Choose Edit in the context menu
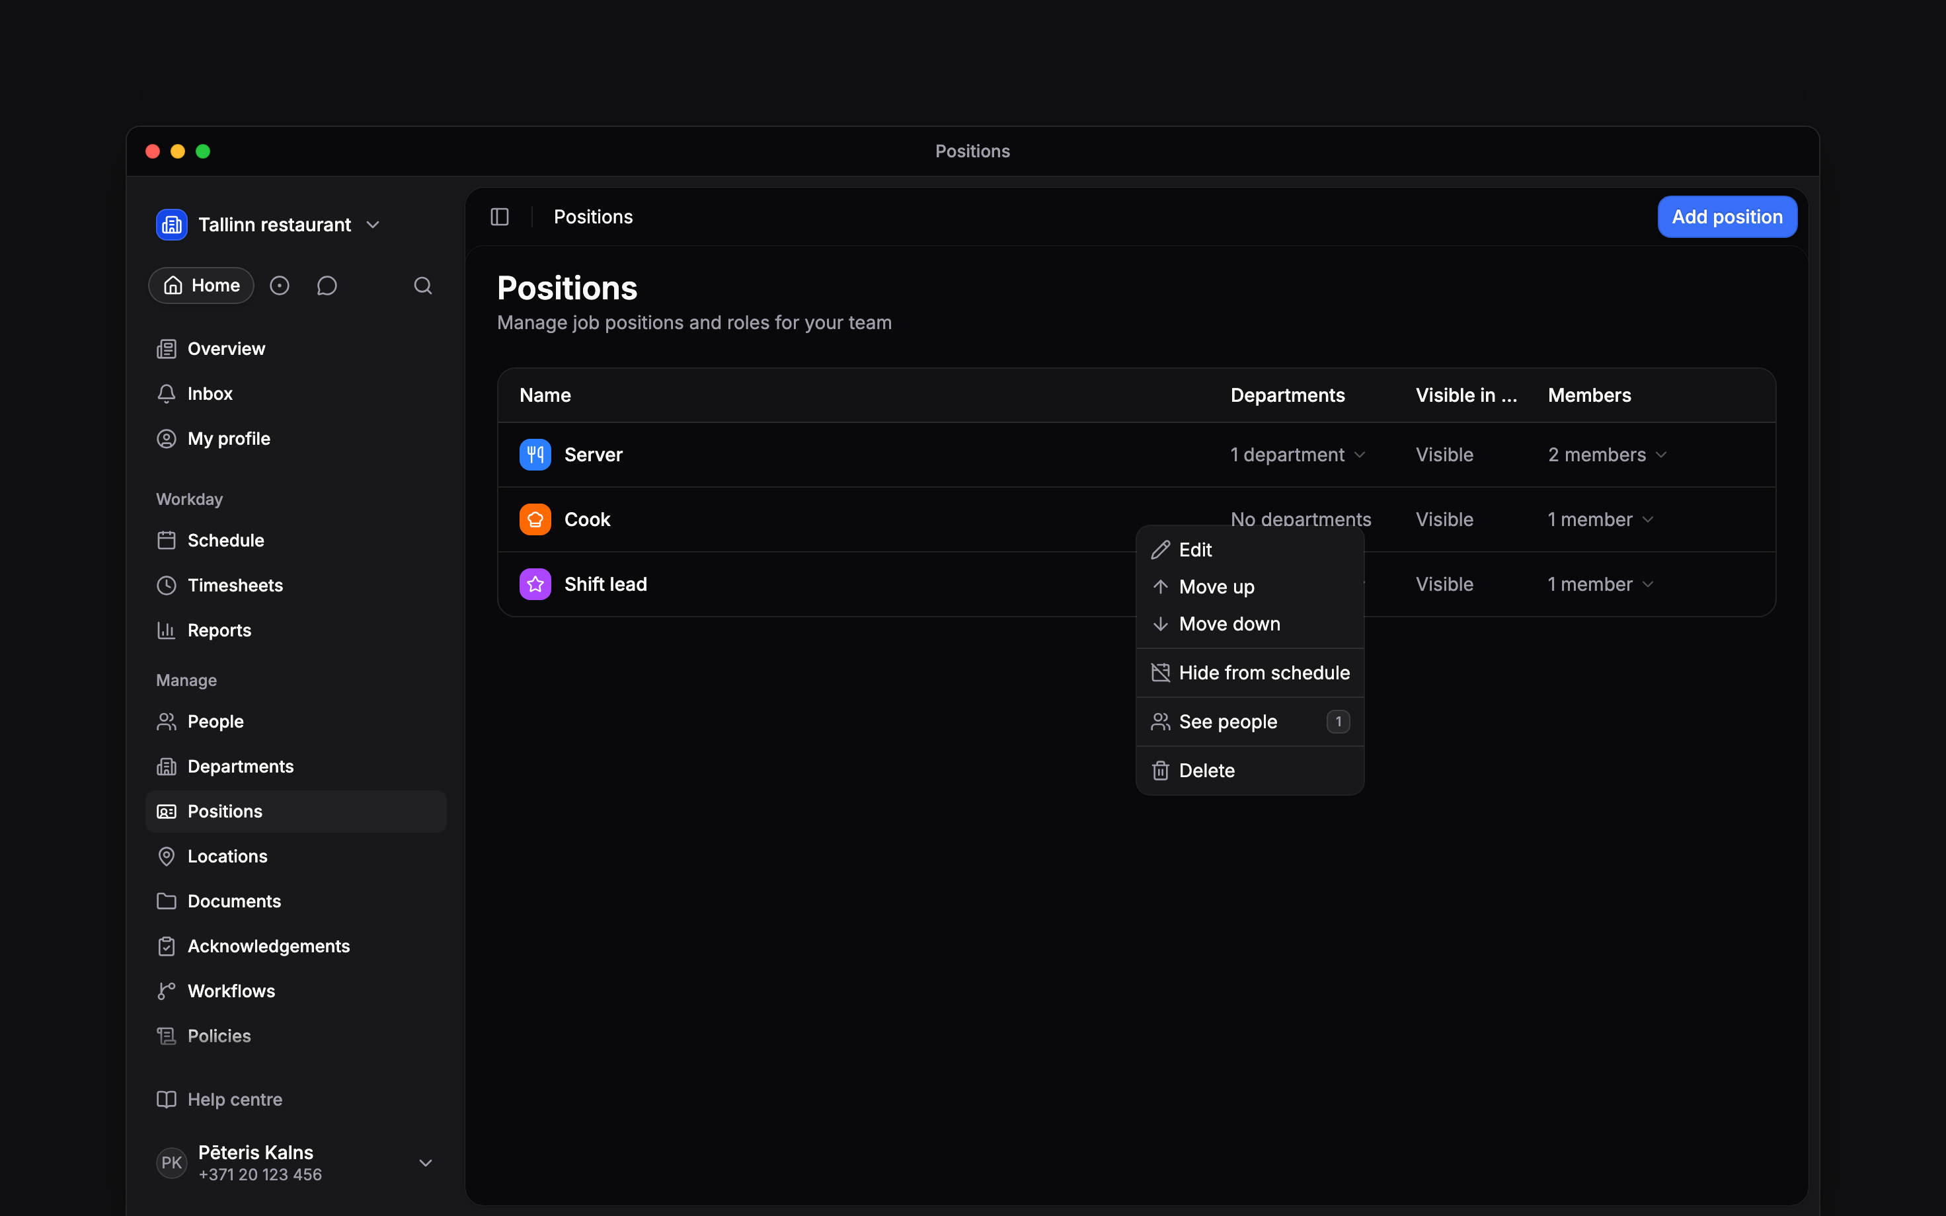This screenshot has width=1946, height=1216. [1249, 550]
